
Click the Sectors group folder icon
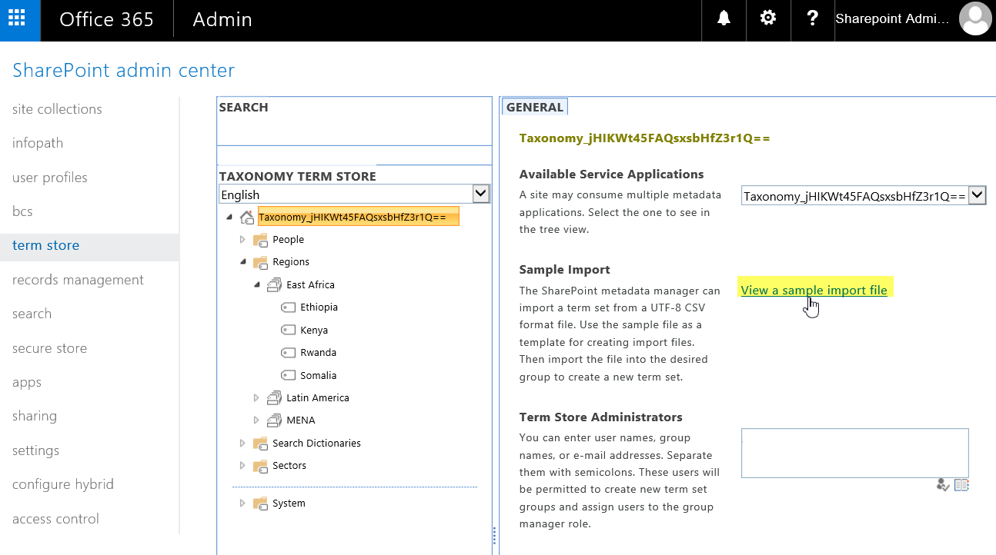click(260, 466)
